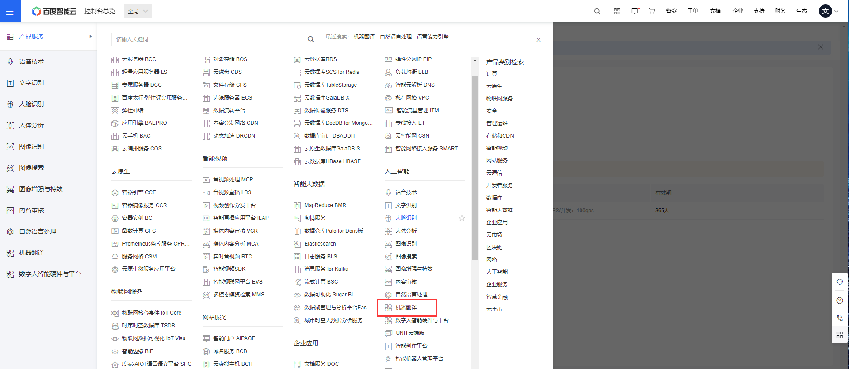Open the heart feedback floating icon
Image resolution: width=849 pixels, height=369 pixels.
(x=840, y=282)
